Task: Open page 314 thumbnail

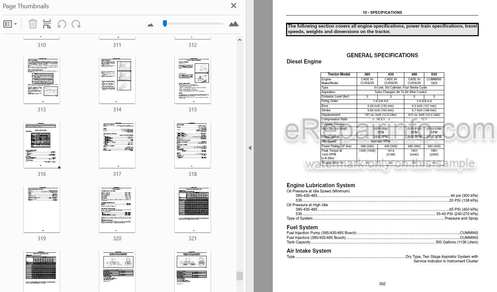Action: coord(117,80)
